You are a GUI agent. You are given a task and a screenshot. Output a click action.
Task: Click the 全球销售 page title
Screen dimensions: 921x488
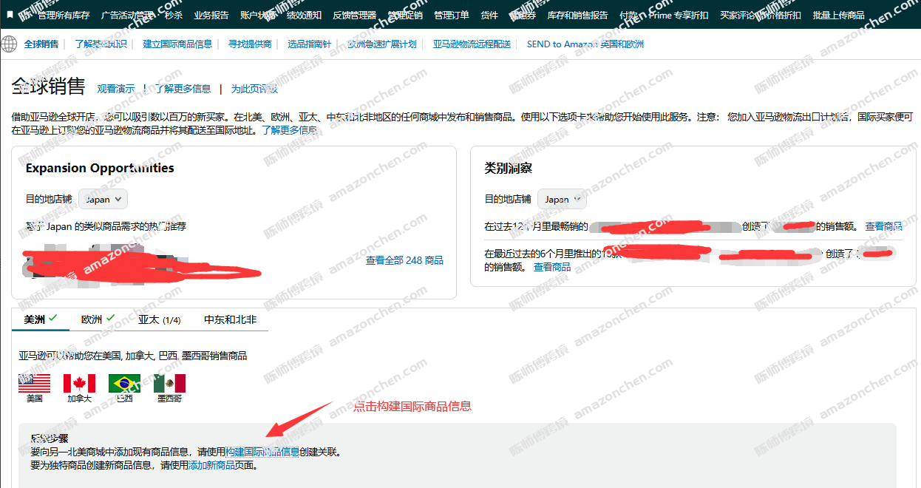click(x=49, y=87)
